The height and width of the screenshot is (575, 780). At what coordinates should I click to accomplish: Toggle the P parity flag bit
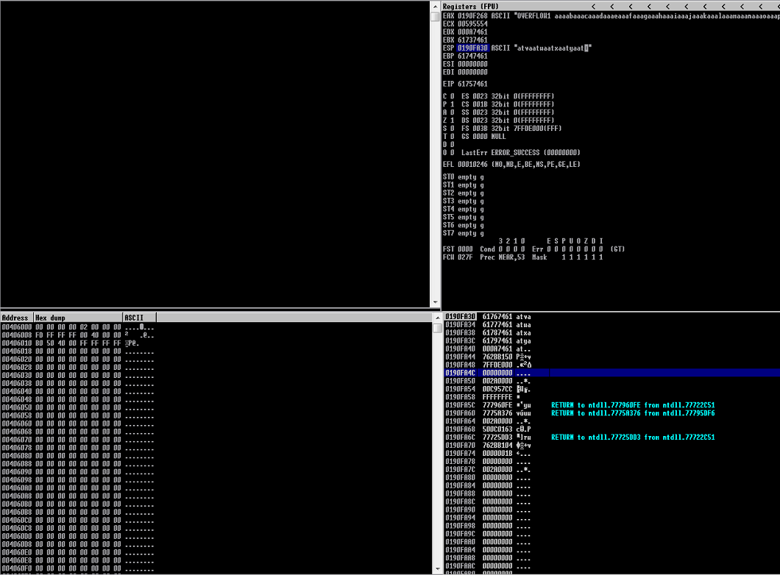coord(453,104)
